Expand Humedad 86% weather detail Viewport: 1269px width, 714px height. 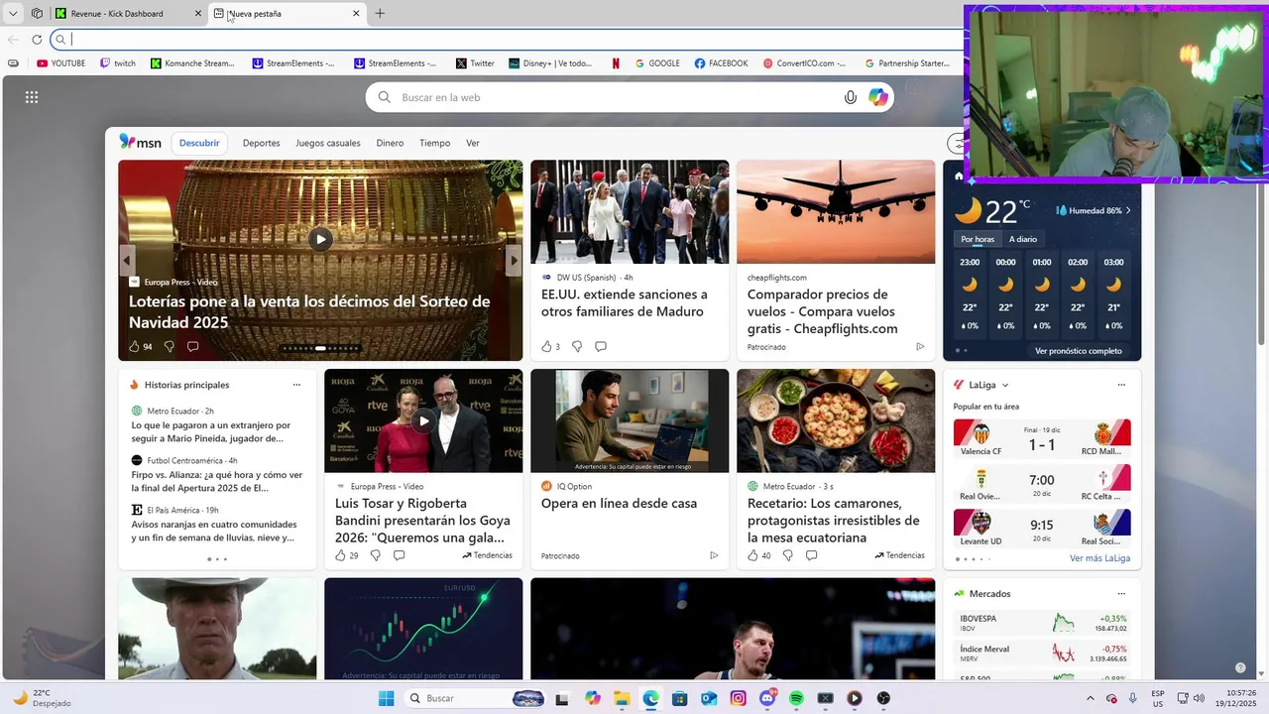click(x=1094, y=210)
